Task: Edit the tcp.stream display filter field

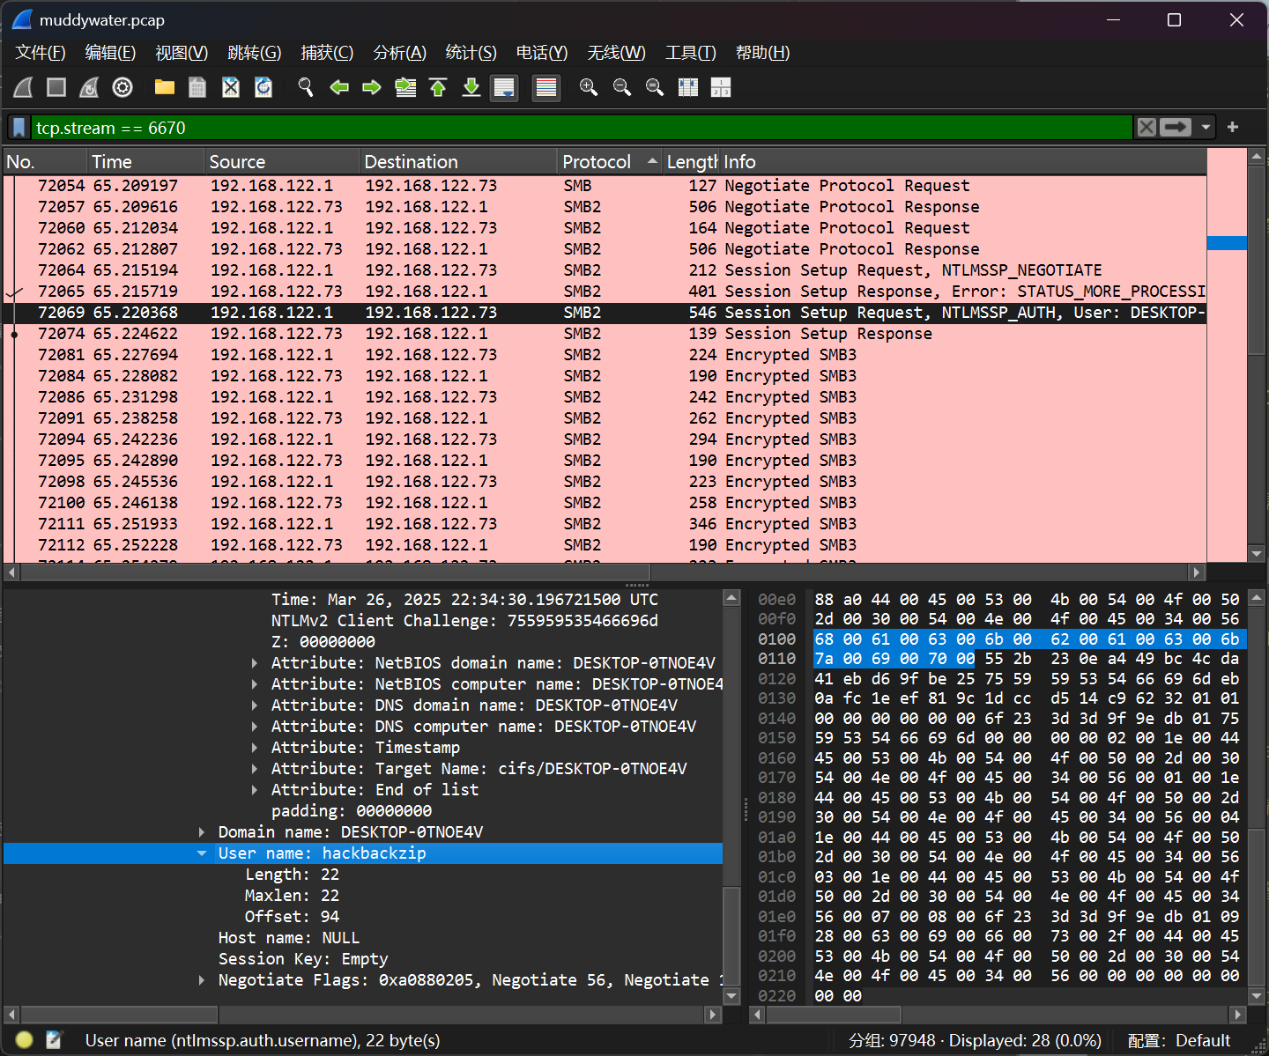Action: (582, 128)
